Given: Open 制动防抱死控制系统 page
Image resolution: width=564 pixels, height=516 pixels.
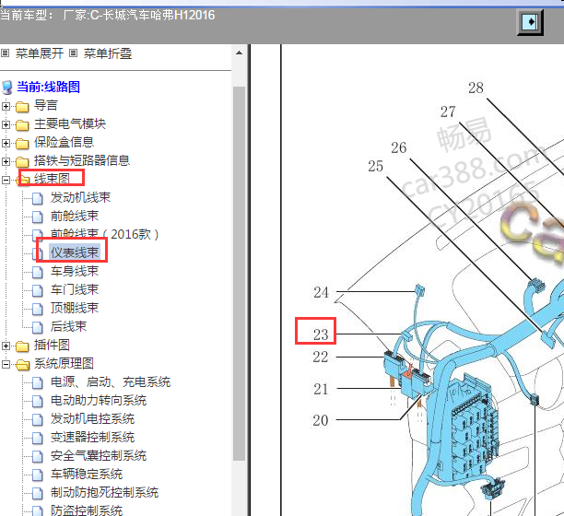Looking at the screenshot, I should tap(104, 493).
